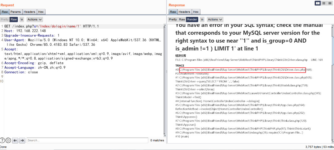Select the top-bottom split layout icon
Screen dimensions: 334x150
click(x=324, y=3)
